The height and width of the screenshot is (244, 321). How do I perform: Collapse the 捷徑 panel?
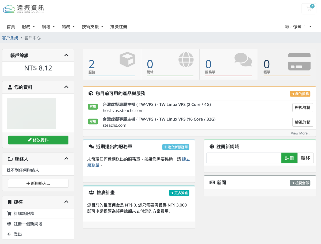coord(66,202)
